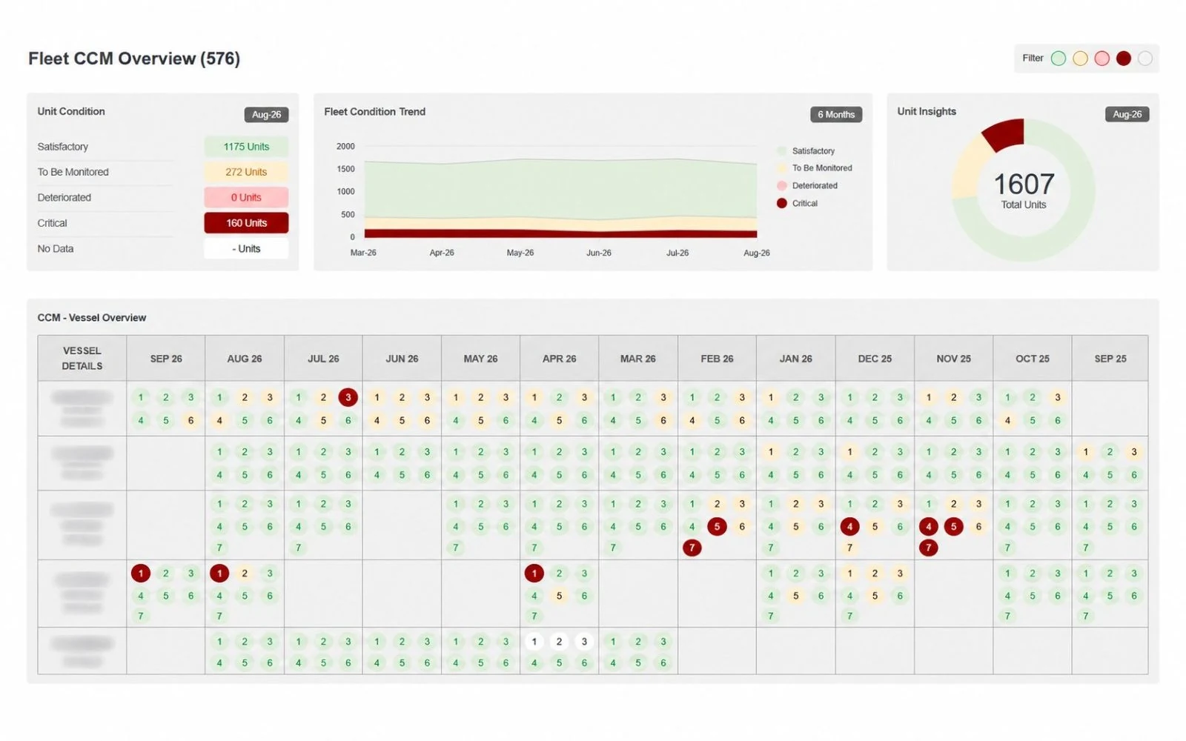This screenshot has width=1186, height=741.
Task: Click critical unit 7 in NOV 25 column
Action: pyautogui.click(x=928, y=548)
